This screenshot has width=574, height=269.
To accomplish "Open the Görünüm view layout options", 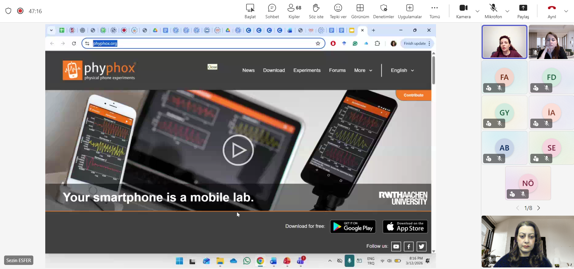I will (360, 11).
